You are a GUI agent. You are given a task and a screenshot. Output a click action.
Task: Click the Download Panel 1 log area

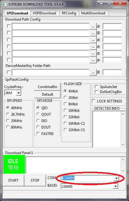point(73,165)
